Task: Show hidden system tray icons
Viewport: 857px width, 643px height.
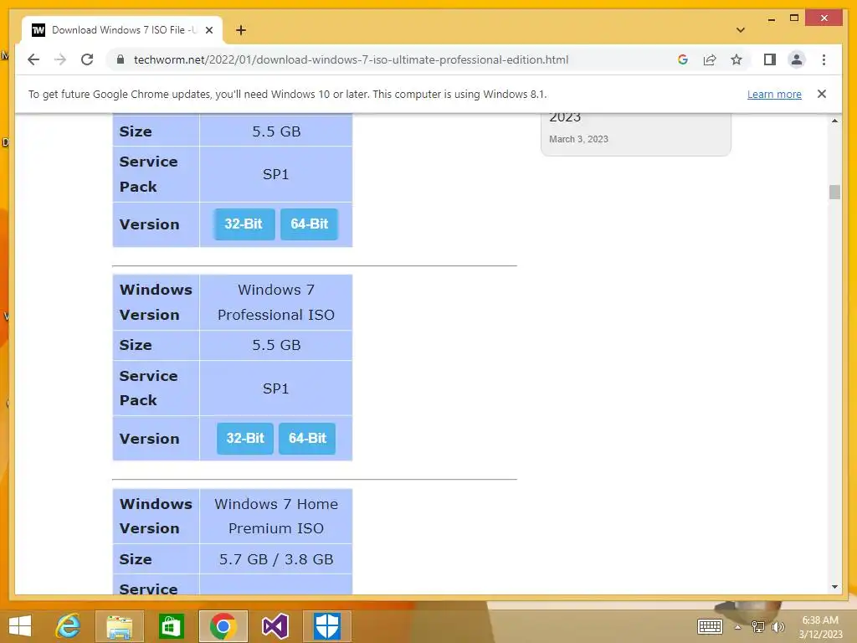Action: tap(737, 627)
